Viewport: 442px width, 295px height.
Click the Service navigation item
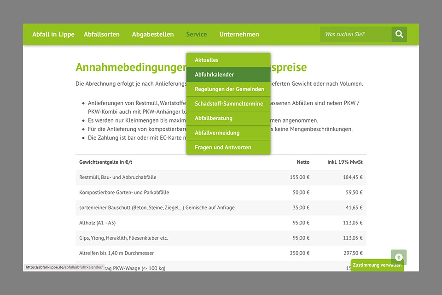point(197,34)
